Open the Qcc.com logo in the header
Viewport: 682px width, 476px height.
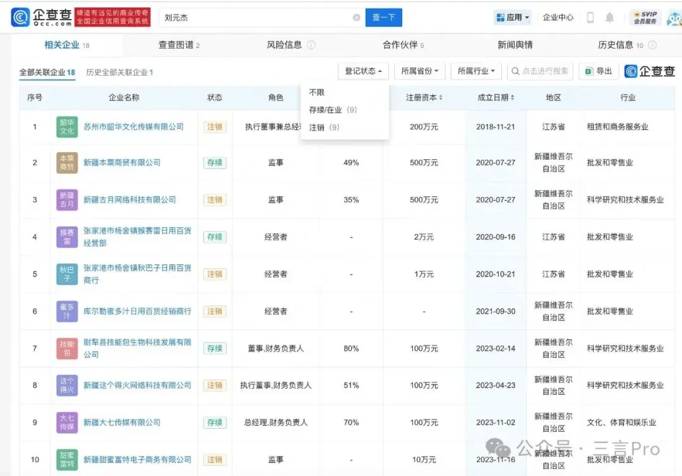tap(41, 18)
